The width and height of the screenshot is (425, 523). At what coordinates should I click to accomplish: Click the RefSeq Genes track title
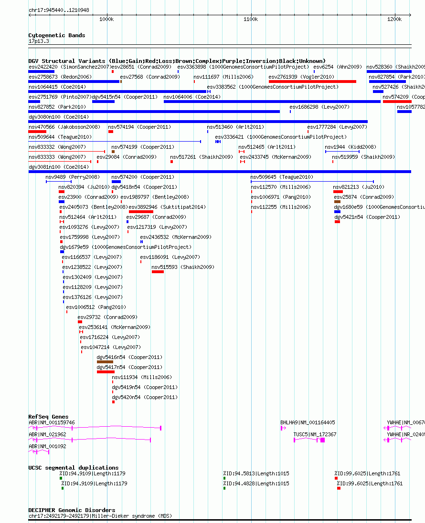[48, 416]
